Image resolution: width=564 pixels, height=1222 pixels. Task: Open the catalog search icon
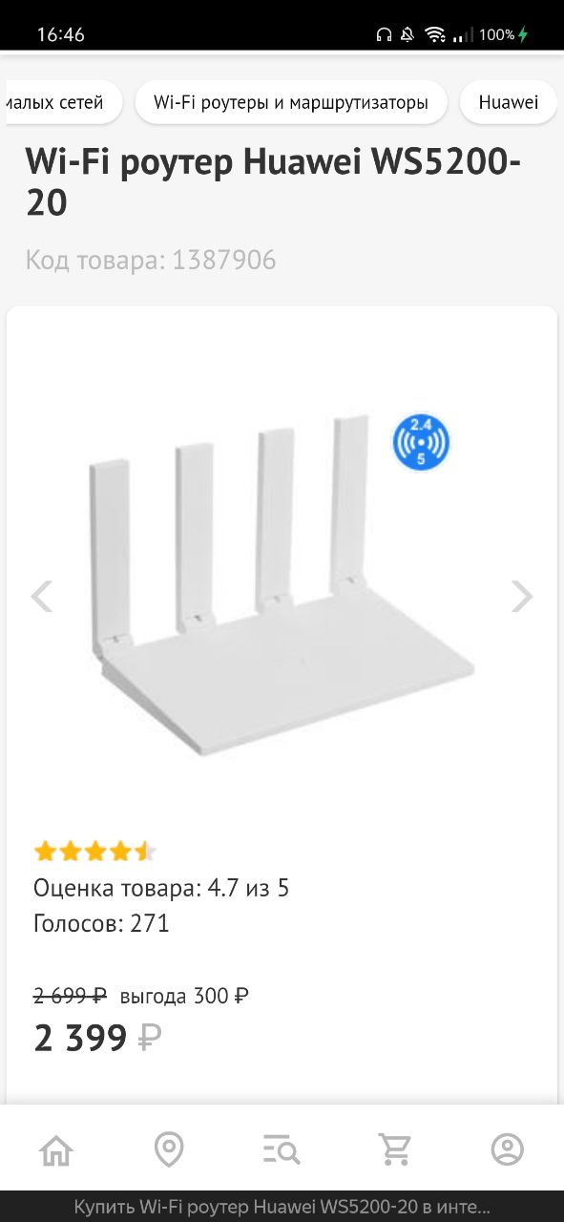pos(282,1149)
